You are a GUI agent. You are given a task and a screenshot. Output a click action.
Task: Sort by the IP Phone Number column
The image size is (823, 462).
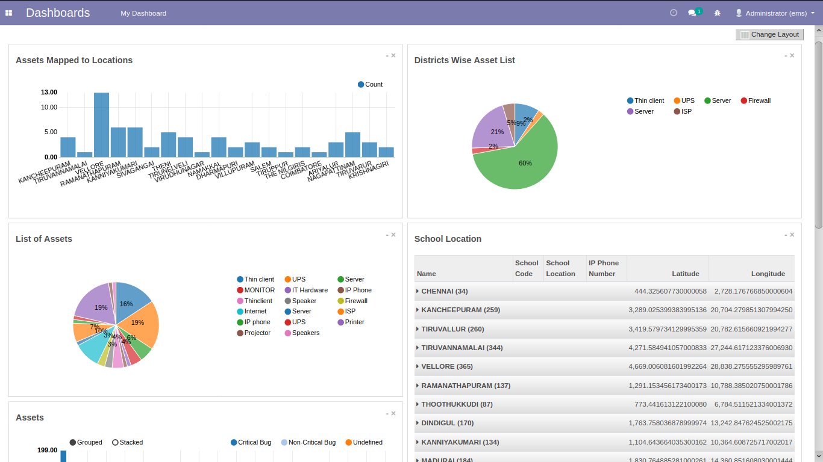tap(606, 268)
